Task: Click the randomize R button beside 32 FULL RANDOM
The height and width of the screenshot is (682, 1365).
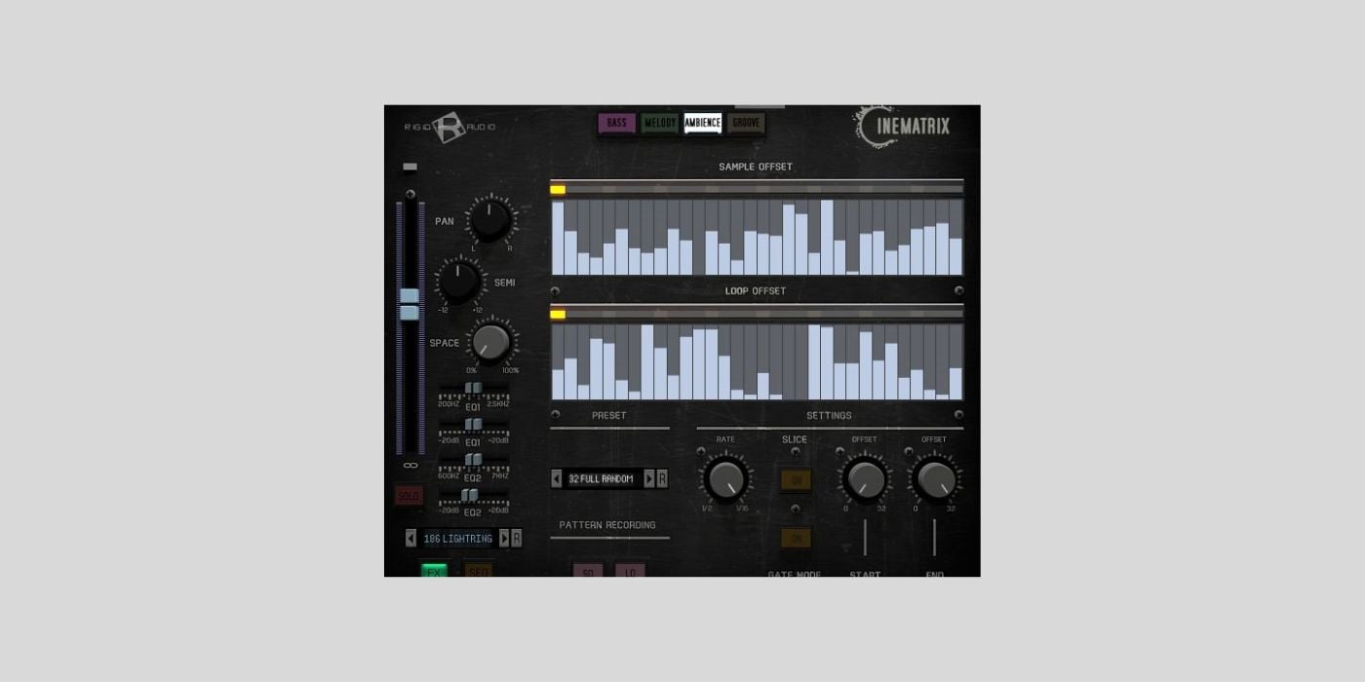Action: (663, 478)
